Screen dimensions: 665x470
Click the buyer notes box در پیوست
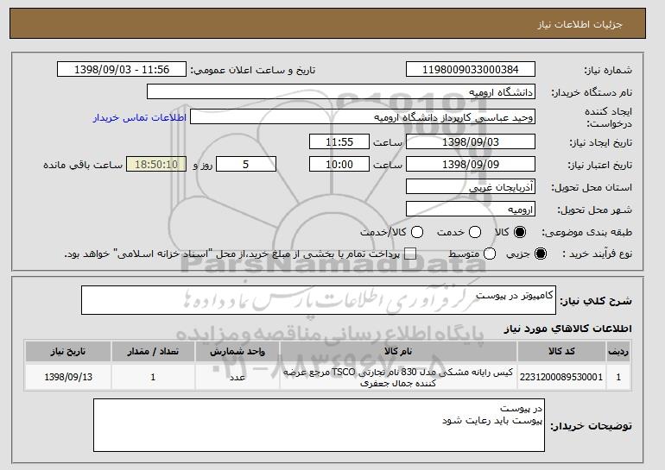319,424
